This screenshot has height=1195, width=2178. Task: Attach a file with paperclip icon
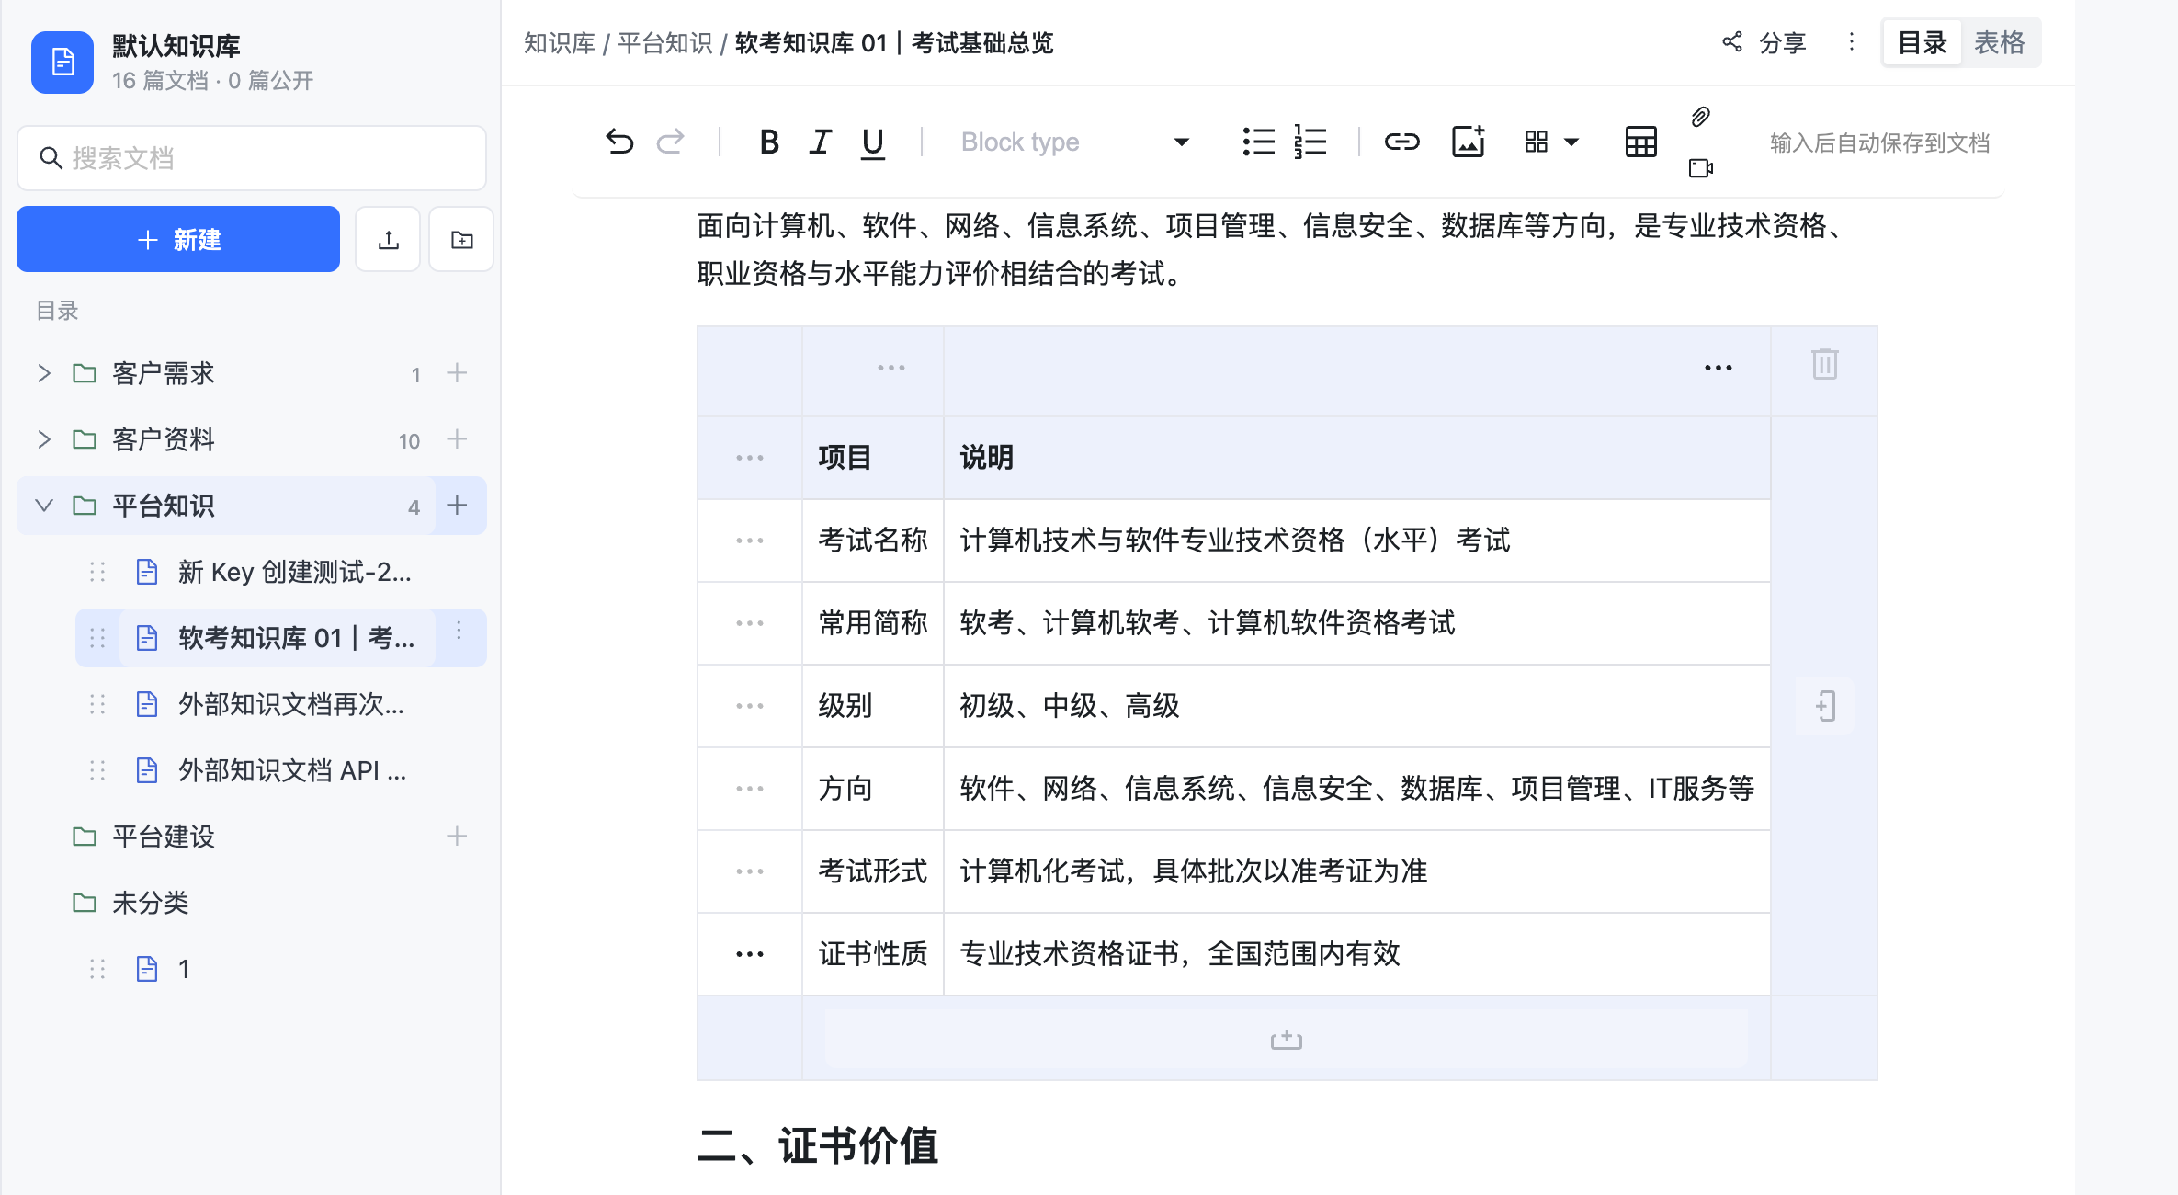(1700, 117)
